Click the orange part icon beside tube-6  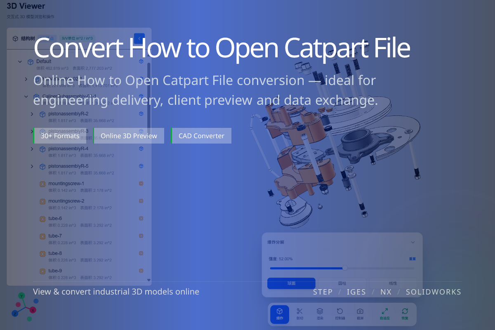[x=42, y=219]
